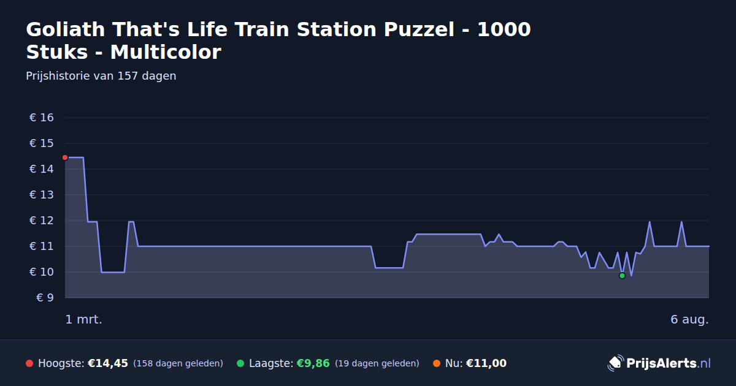Click the € 12 y-axis label

point(42,221)
